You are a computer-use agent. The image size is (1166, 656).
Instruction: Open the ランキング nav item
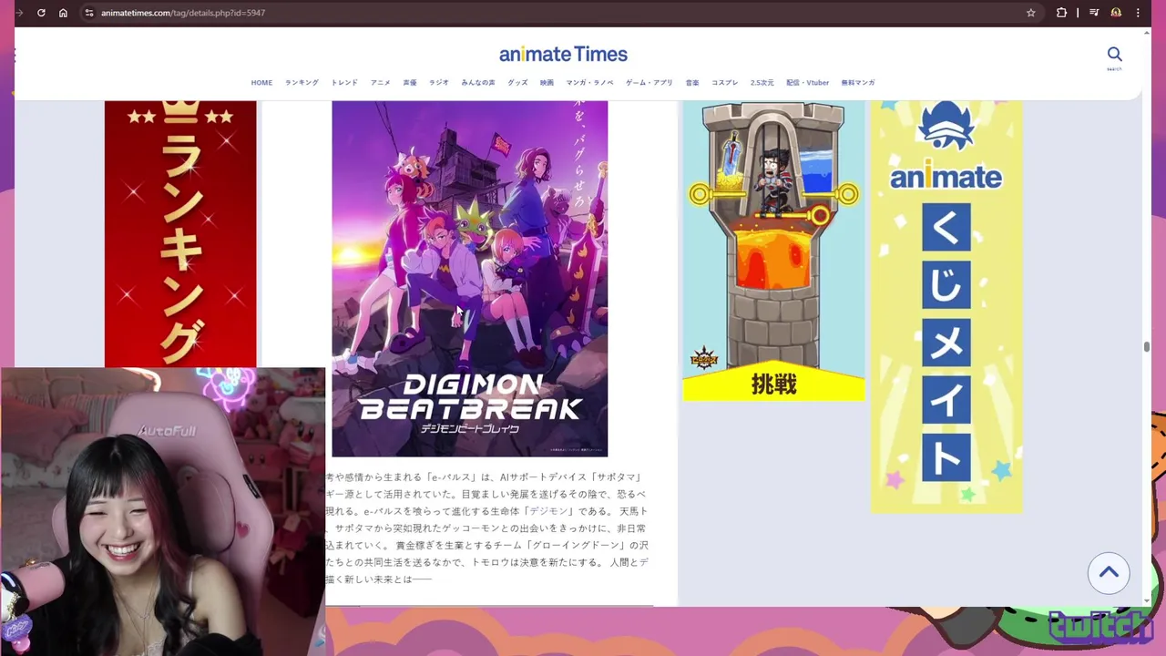pyautogui.click(x=302, y=83)
